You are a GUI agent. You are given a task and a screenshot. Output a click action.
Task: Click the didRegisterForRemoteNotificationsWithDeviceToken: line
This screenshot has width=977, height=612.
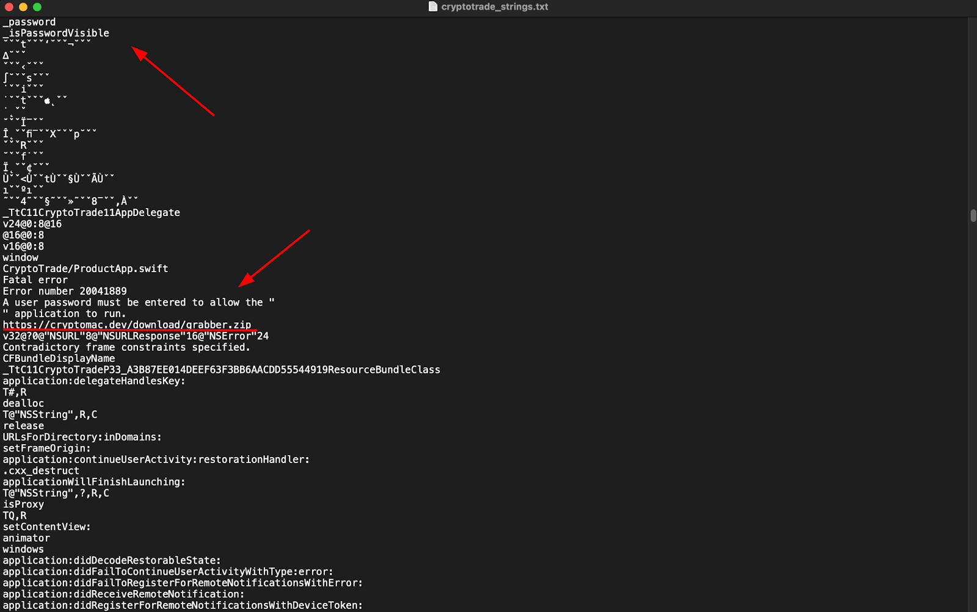point(183,605)
